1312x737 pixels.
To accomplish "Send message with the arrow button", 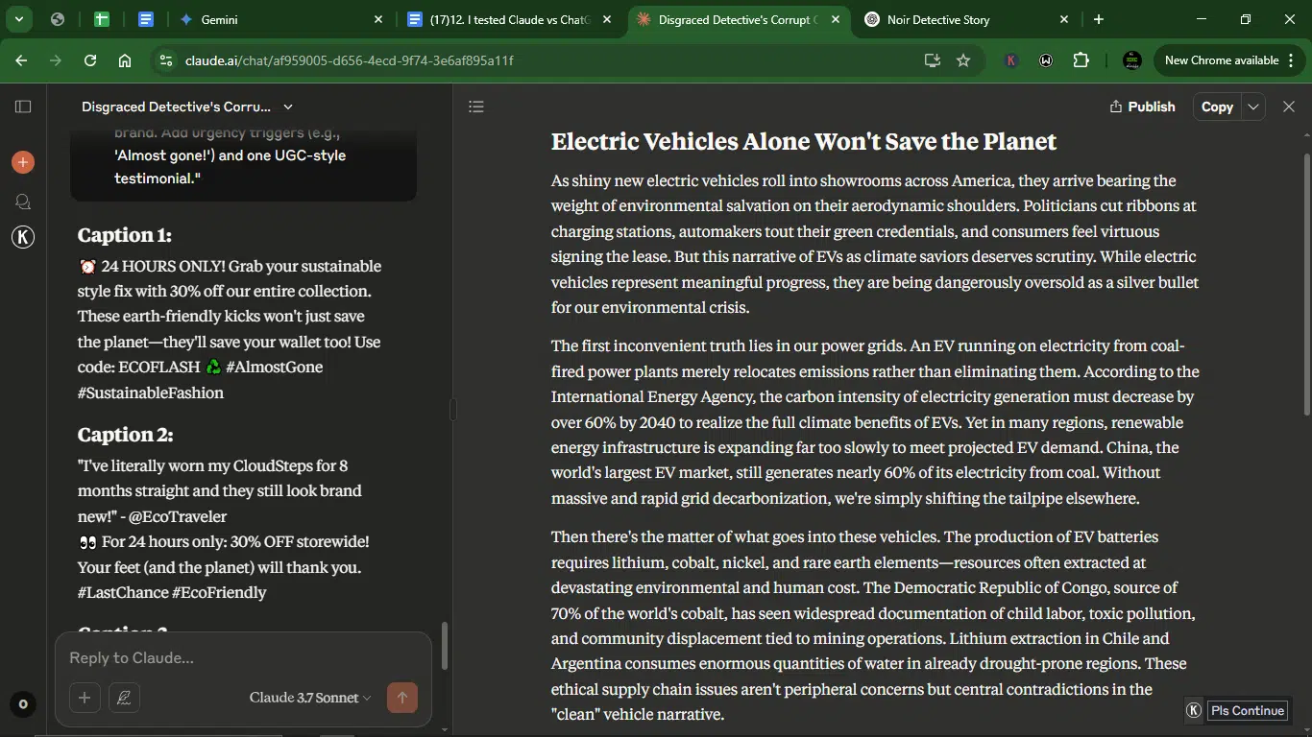I will tap(402, 698).
